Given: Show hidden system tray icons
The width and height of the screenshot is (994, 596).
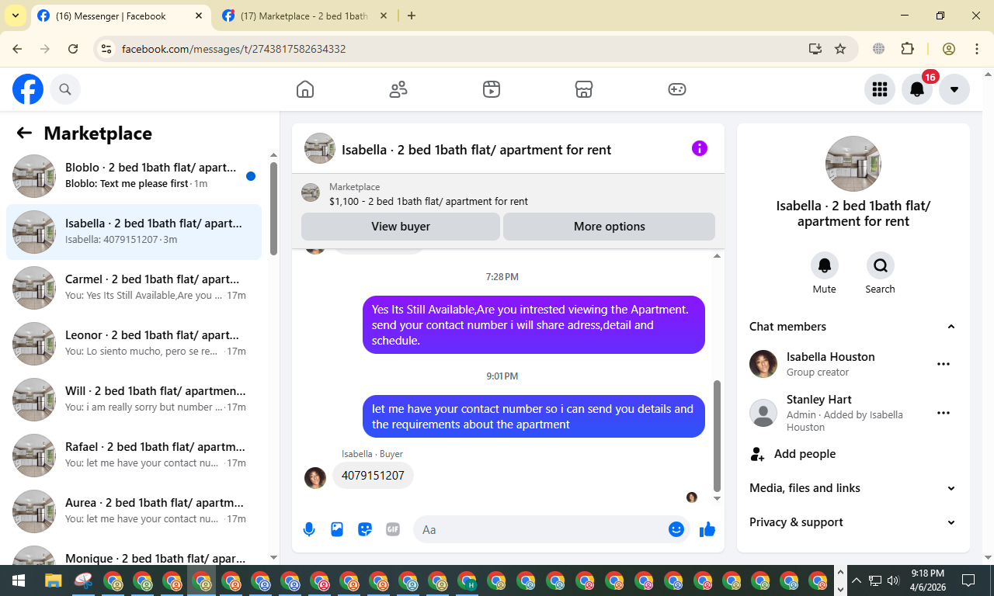Looking at the screenshot, I should pos(857,580).
